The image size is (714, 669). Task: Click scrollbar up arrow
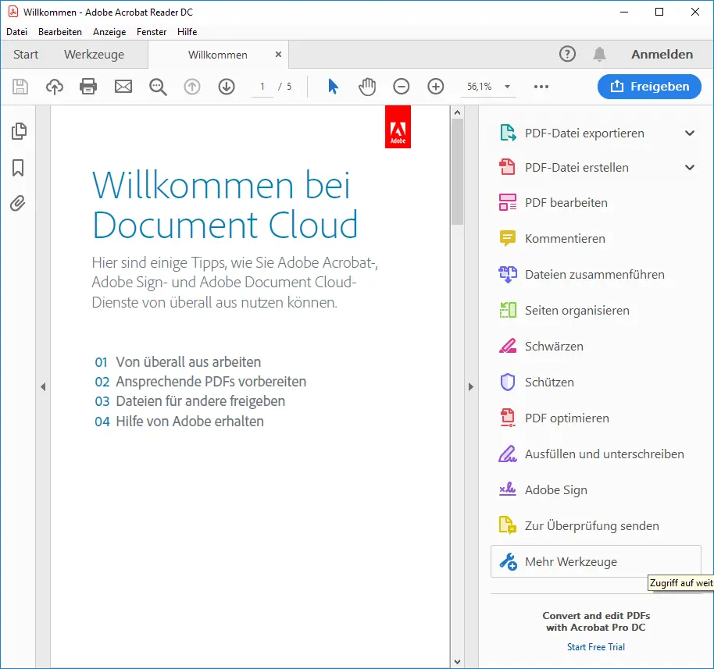tap(457, 112)
